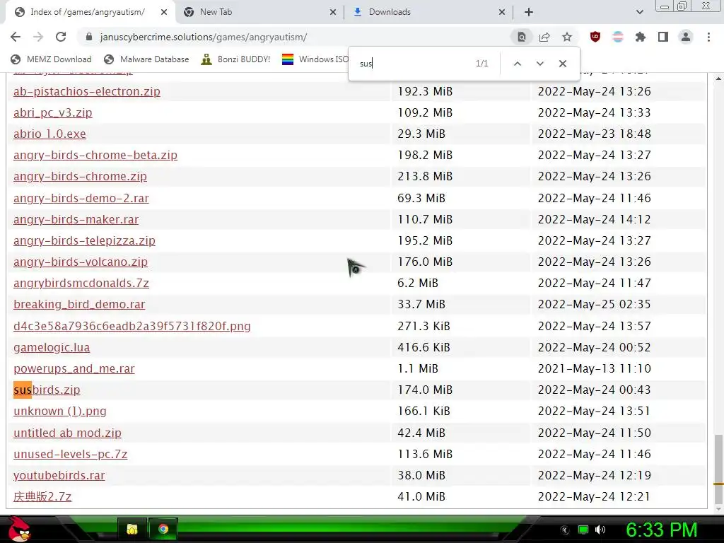
Task: Open uBlock Origin extension
Action: coord(595,37)
